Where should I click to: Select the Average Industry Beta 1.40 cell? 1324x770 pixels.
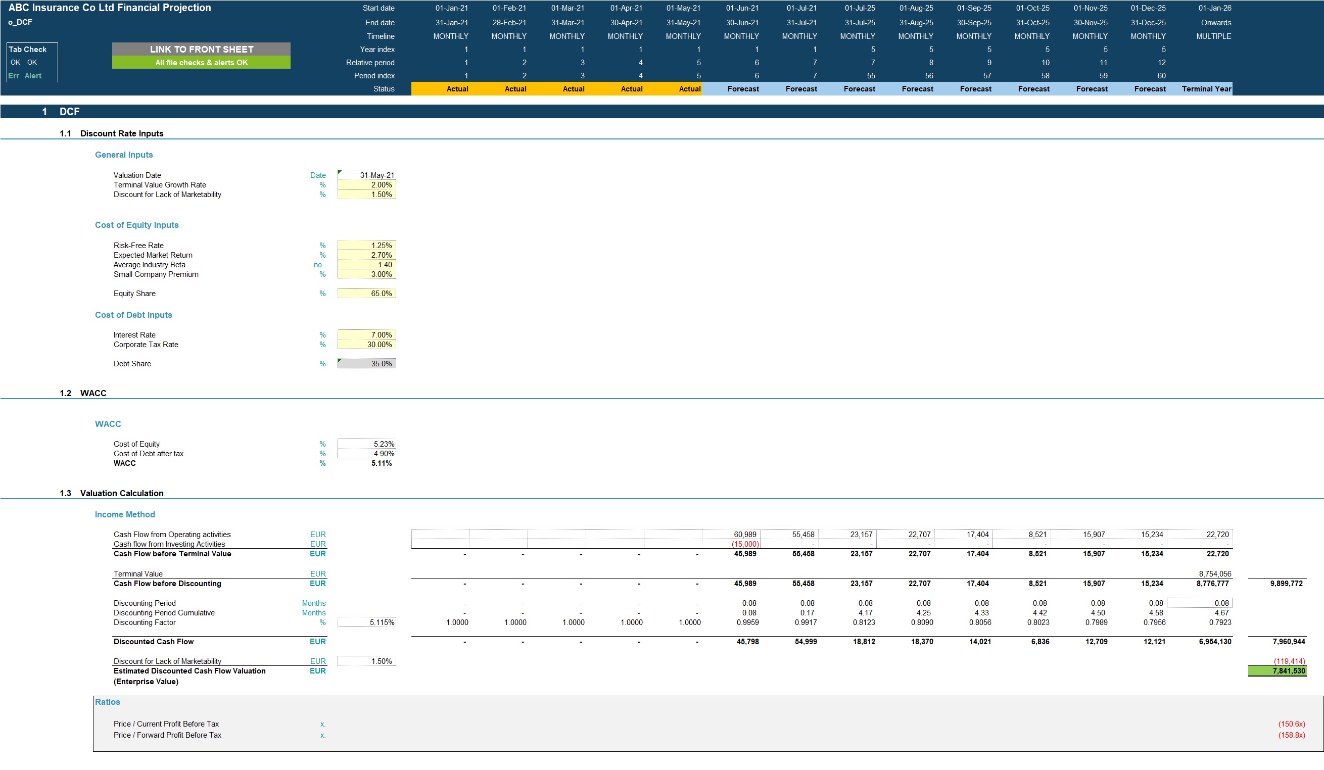(368, 264)
